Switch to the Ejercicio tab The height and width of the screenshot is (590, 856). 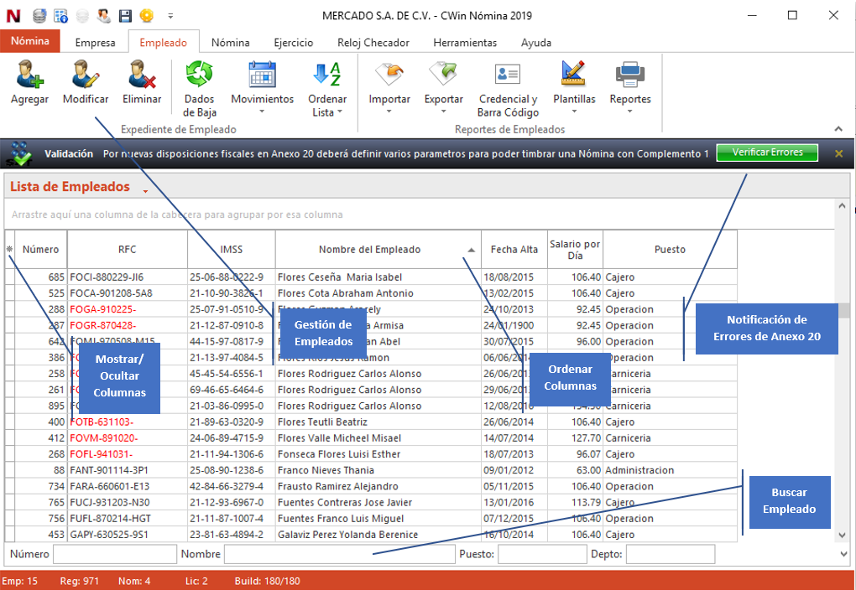point(293,43)
